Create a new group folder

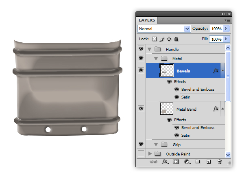tap(198, 162)
